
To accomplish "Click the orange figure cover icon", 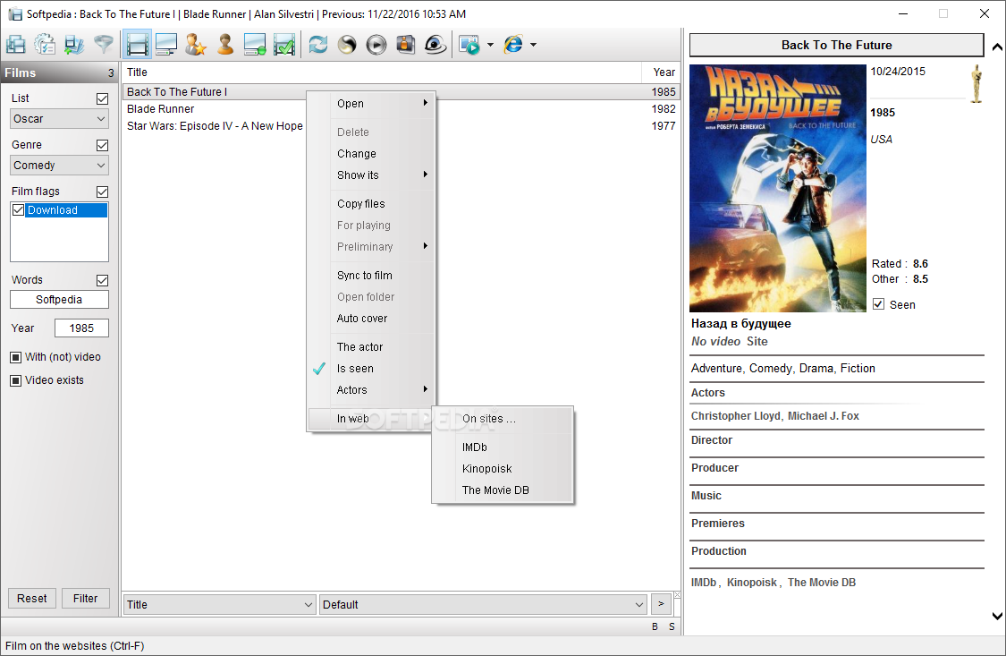I will tap(406, 44).
